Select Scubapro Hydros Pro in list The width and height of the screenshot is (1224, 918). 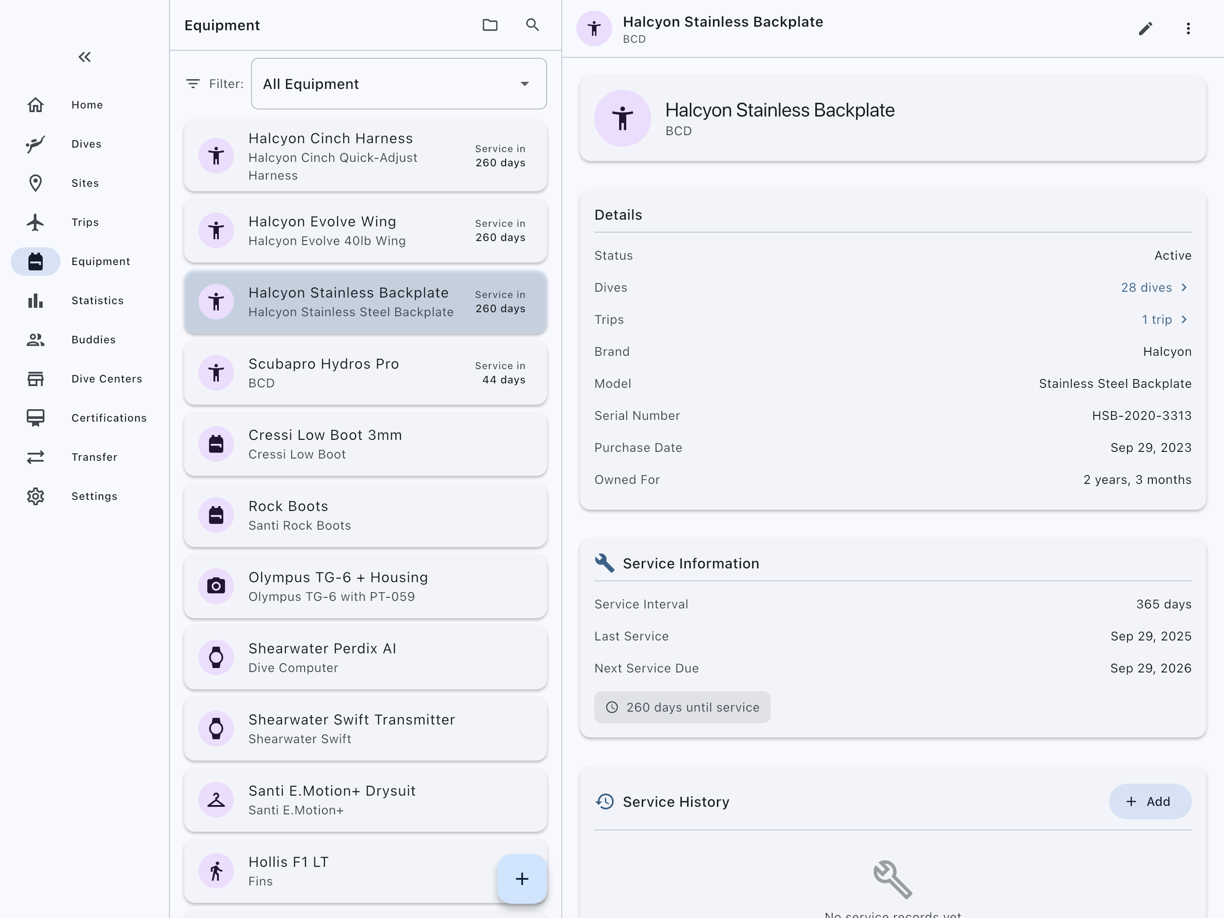pyautogui.click(x=365, y=373)
